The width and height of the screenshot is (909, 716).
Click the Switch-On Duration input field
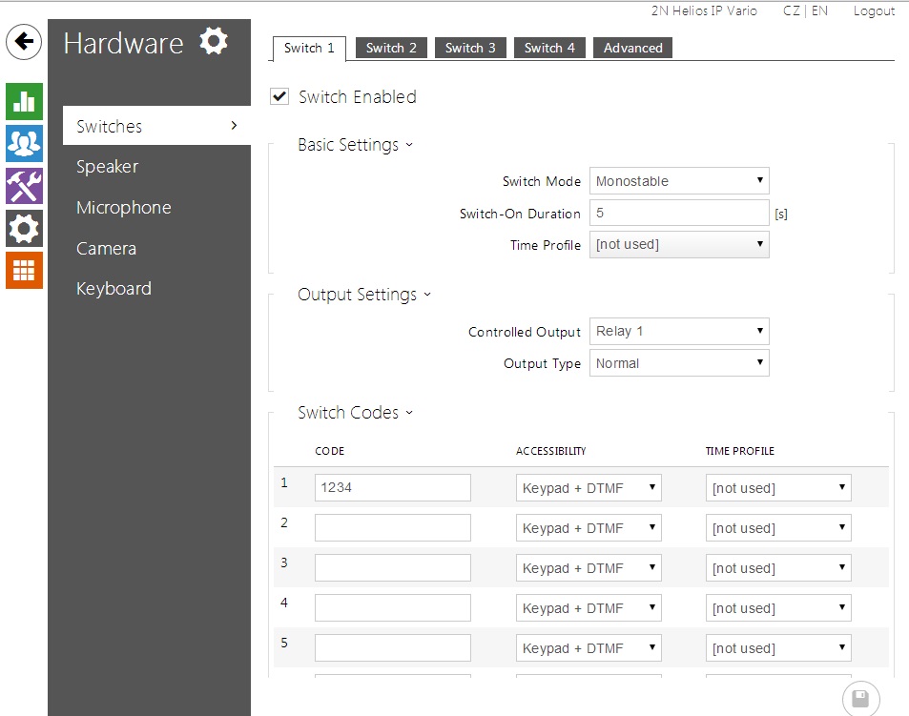tap(679, 213)
